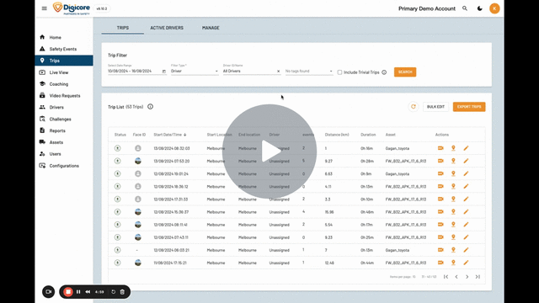Toggle dark mode moon icon
The height and width of the screenshot is (303, 539).
click(479, 8)
